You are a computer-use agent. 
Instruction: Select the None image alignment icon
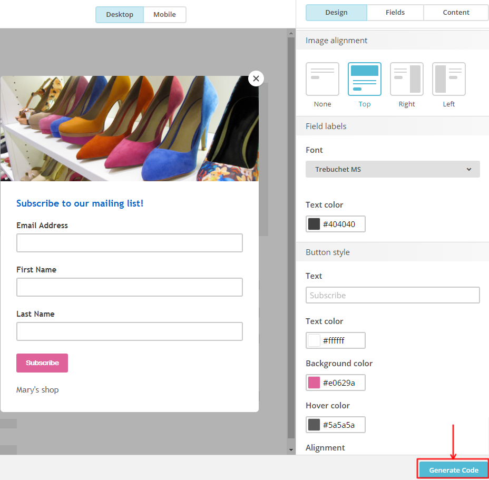tap(322, 79)
